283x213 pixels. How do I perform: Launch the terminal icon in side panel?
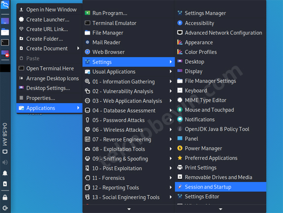click(x=5, y=43)
